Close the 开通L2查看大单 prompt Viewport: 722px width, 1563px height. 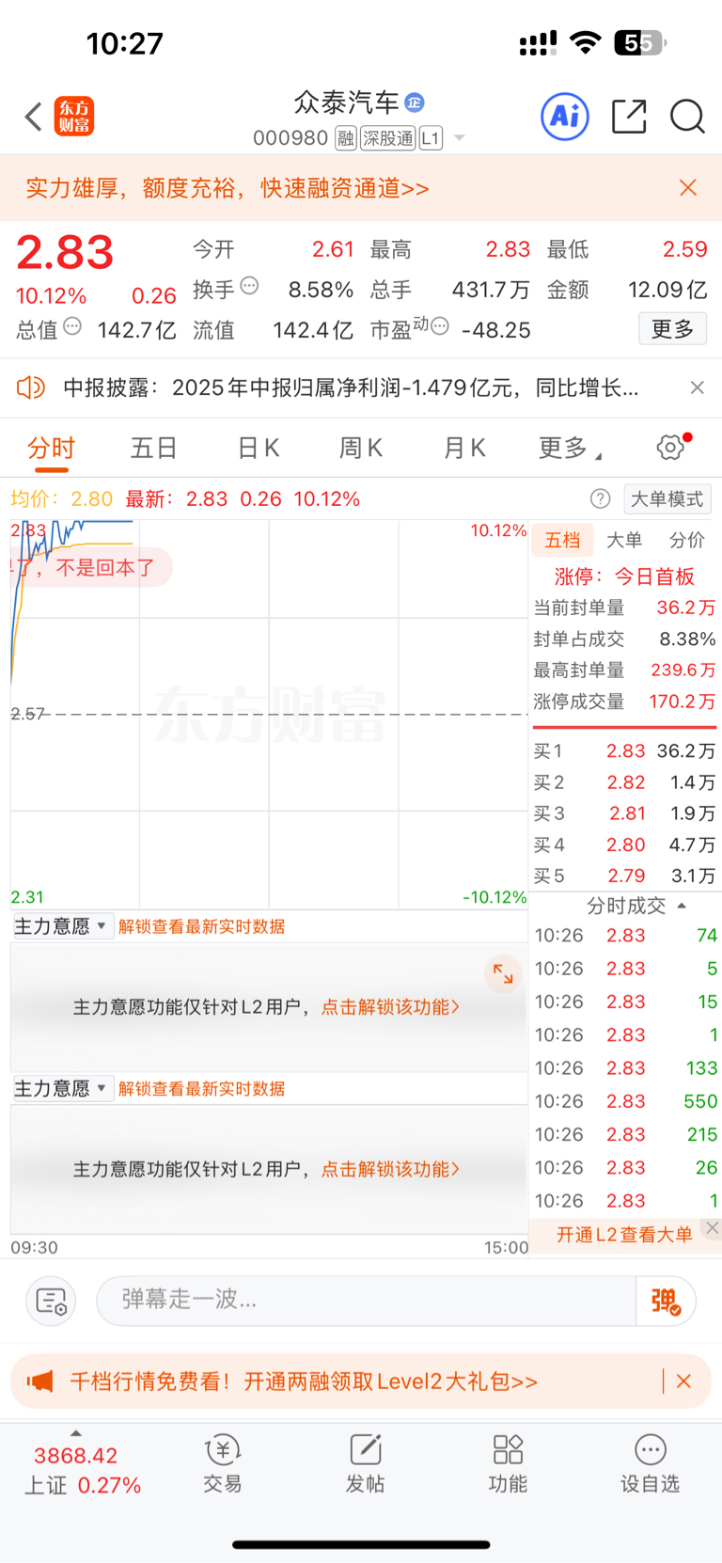pyautogui.click(x=713, y=1227)
